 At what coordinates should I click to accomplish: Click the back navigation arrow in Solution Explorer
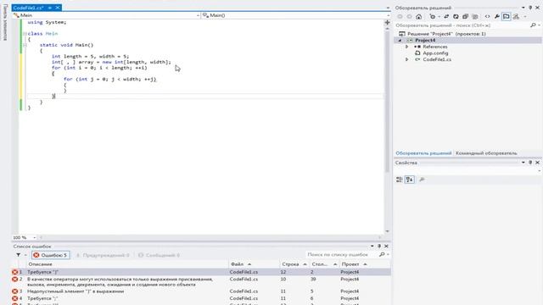tap(400, 16)
